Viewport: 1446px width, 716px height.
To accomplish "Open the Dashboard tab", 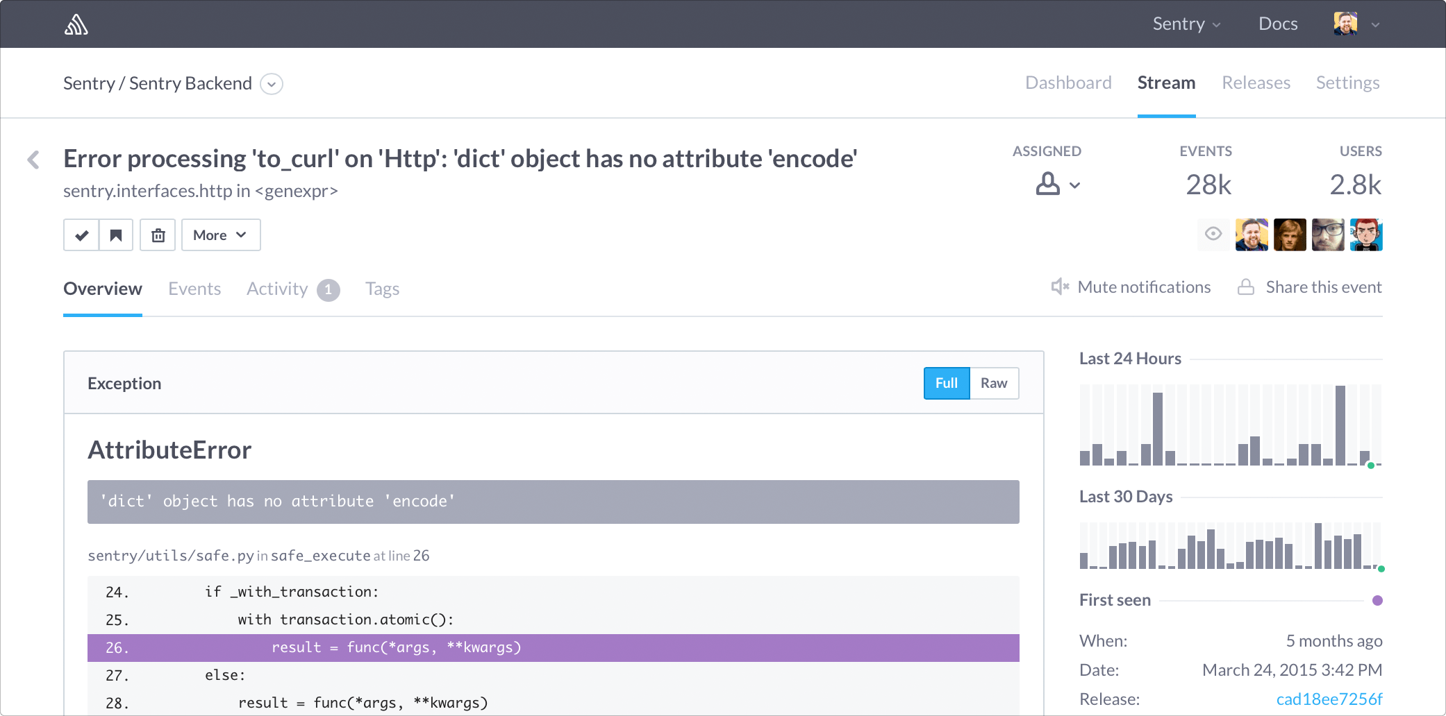I will [x=1068, y=83].
